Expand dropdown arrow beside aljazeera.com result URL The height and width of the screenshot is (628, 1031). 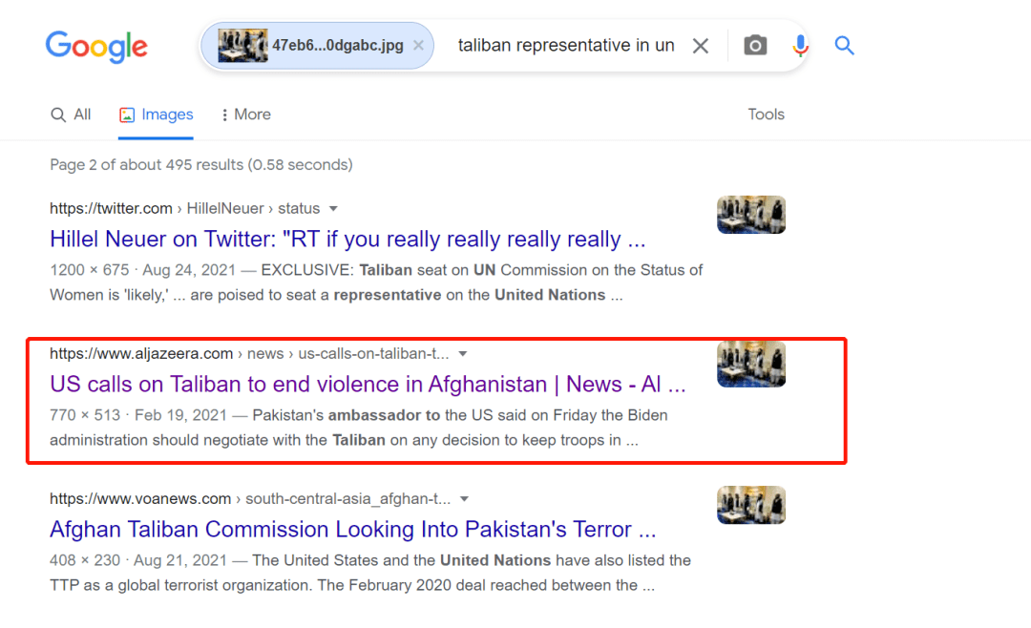pyautogui.click(x=463, y=354)
